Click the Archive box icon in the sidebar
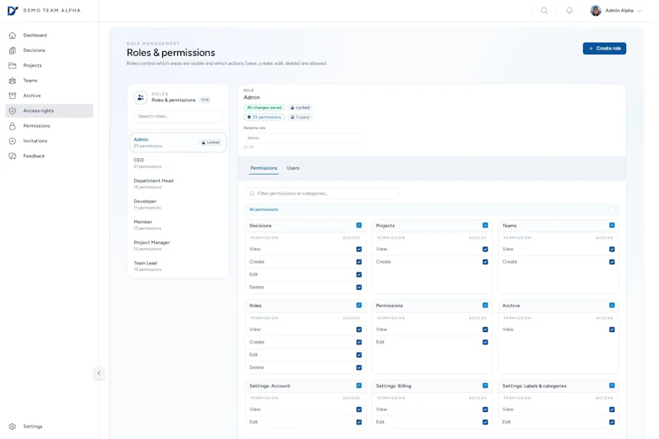The height and width of the screenshot is (439, 659). coord(12,96)
